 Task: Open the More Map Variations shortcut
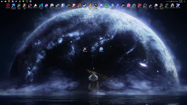click(162, 6)
